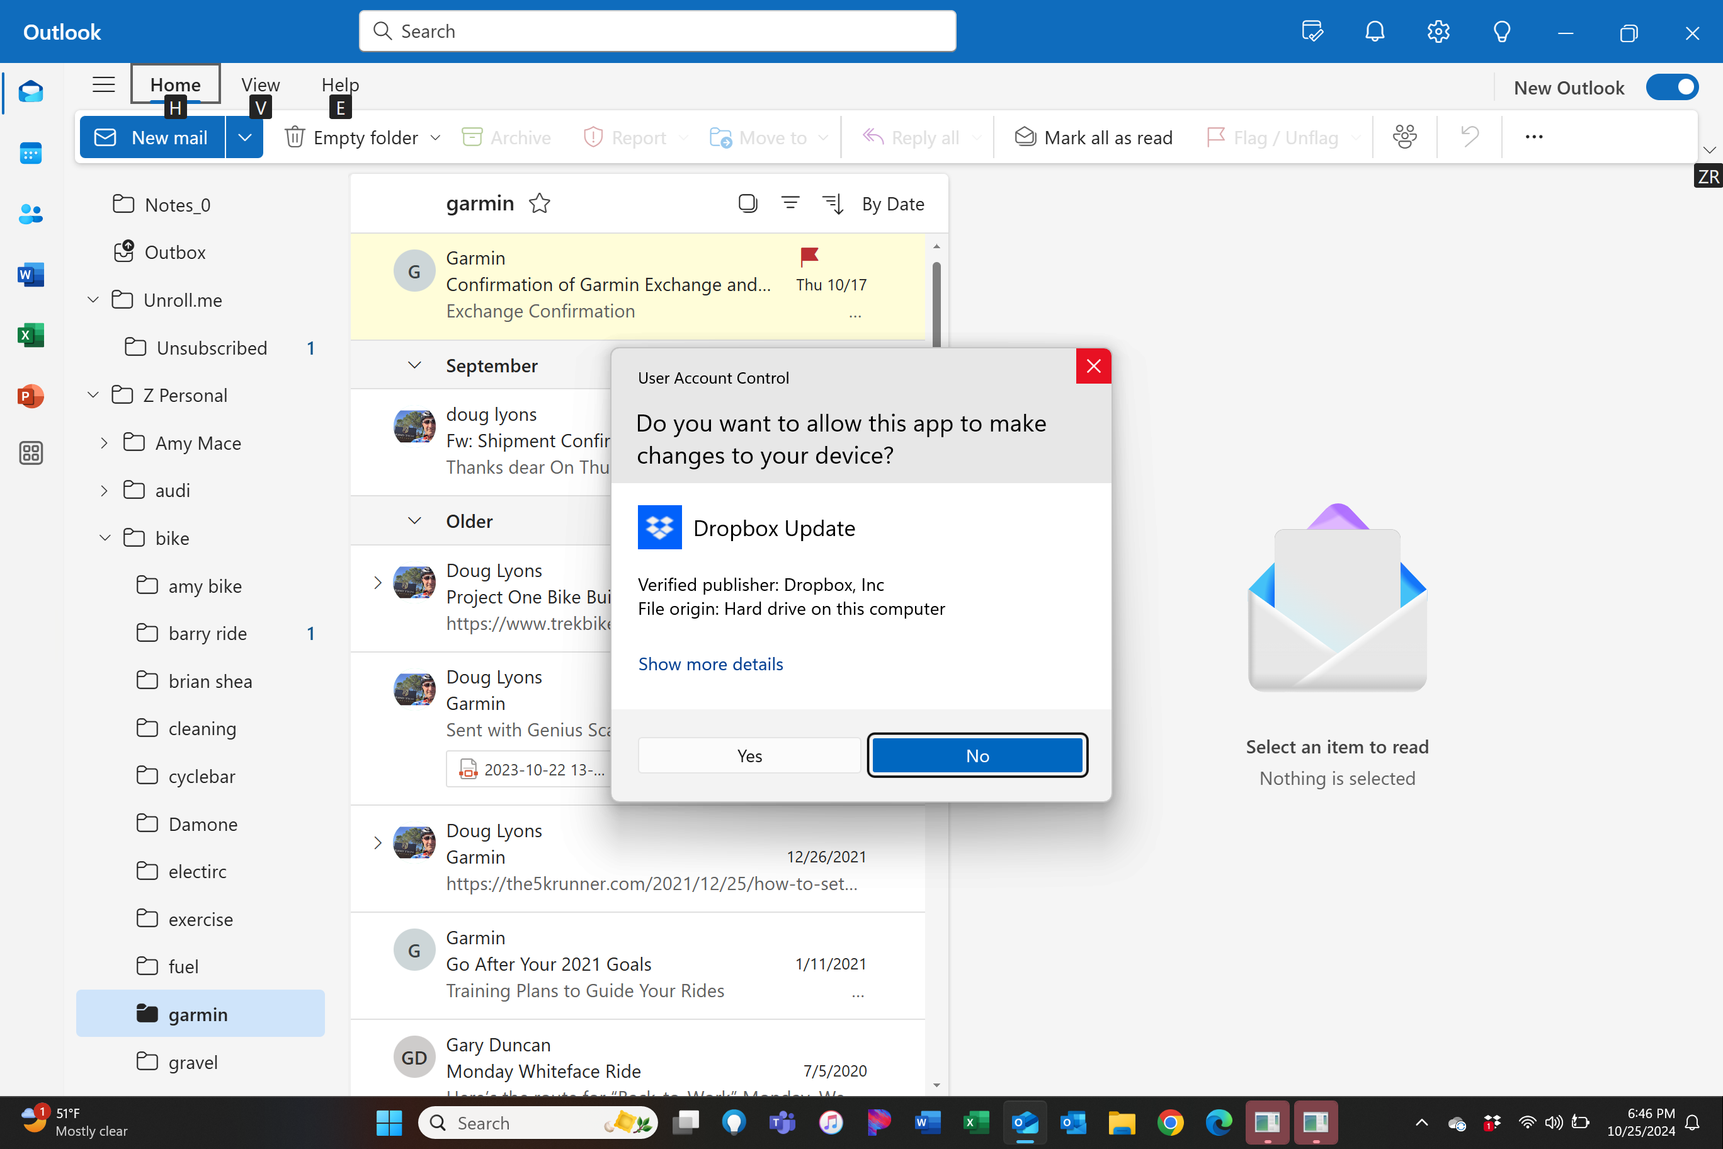
Task: Click the sort direction icon beside By Date
Action: click(834, 203)
